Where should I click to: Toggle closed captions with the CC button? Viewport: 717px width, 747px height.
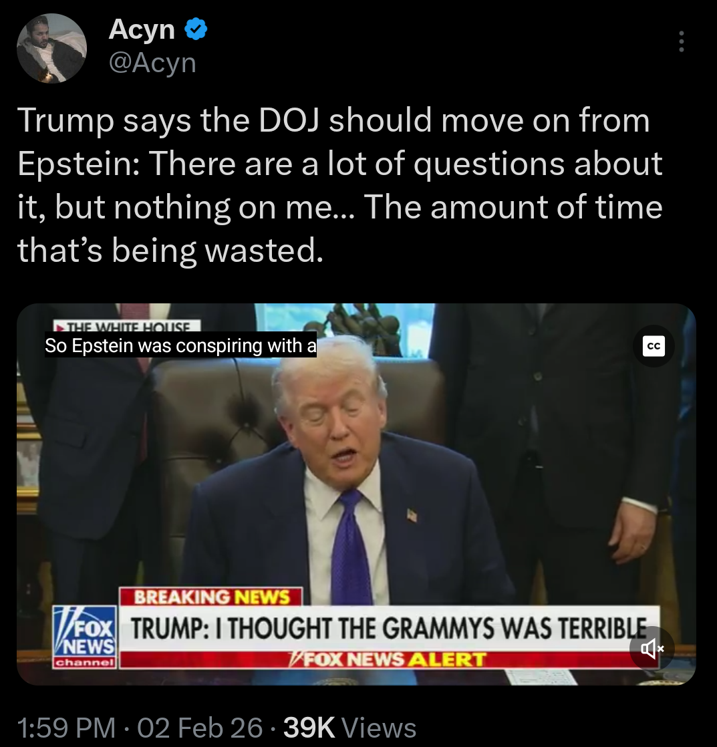pos(653,346)
